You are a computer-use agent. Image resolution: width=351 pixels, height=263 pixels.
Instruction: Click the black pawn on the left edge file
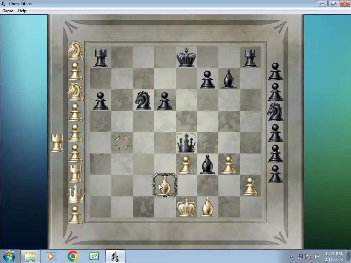click(x=100, y=101)
